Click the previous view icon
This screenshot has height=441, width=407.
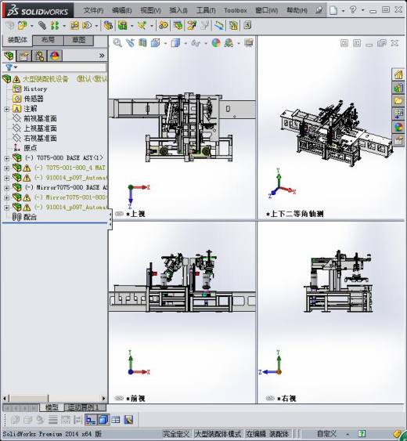130,43
